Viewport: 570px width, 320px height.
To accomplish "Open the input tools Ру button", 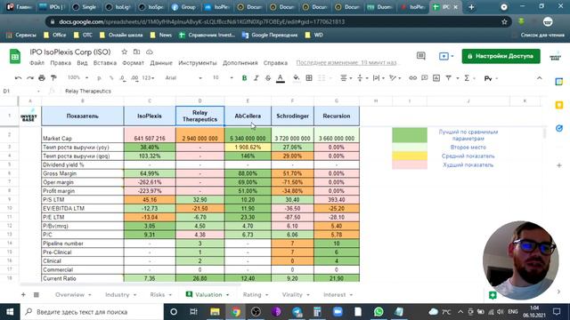I will point(488,78).
